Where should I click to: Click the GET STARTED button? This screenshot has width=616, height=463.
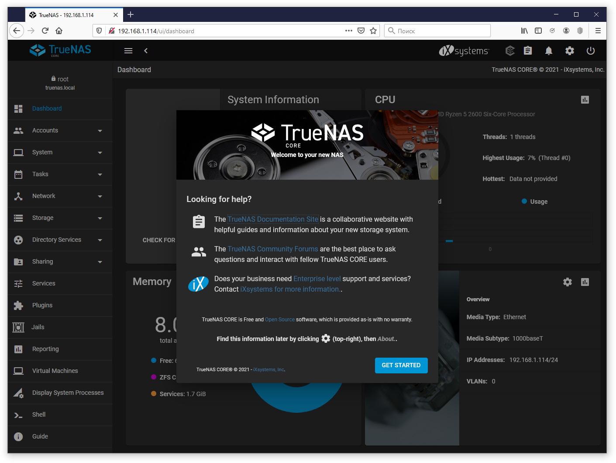click(401, 365)
